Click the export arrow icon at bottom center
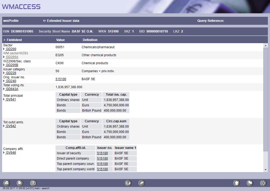Screen dimensions: 270x191 (x=128, y=183)
